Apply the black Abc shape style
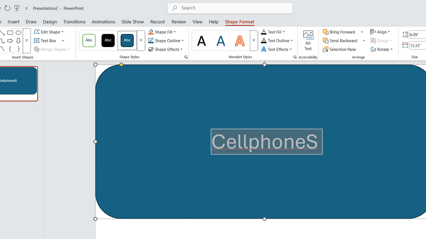Image resolution: width=426 pixels, height=239 pixels. coord(108,40)
